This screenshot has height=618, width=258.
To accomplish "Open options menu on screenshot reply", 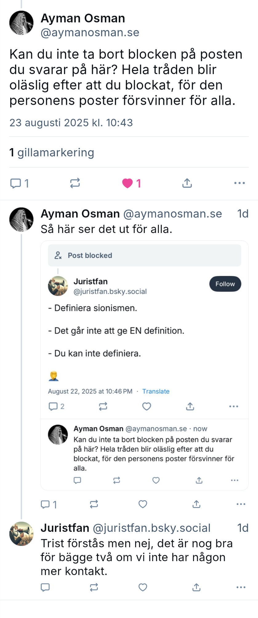I will pyautogui.click(x=241, y=504).
